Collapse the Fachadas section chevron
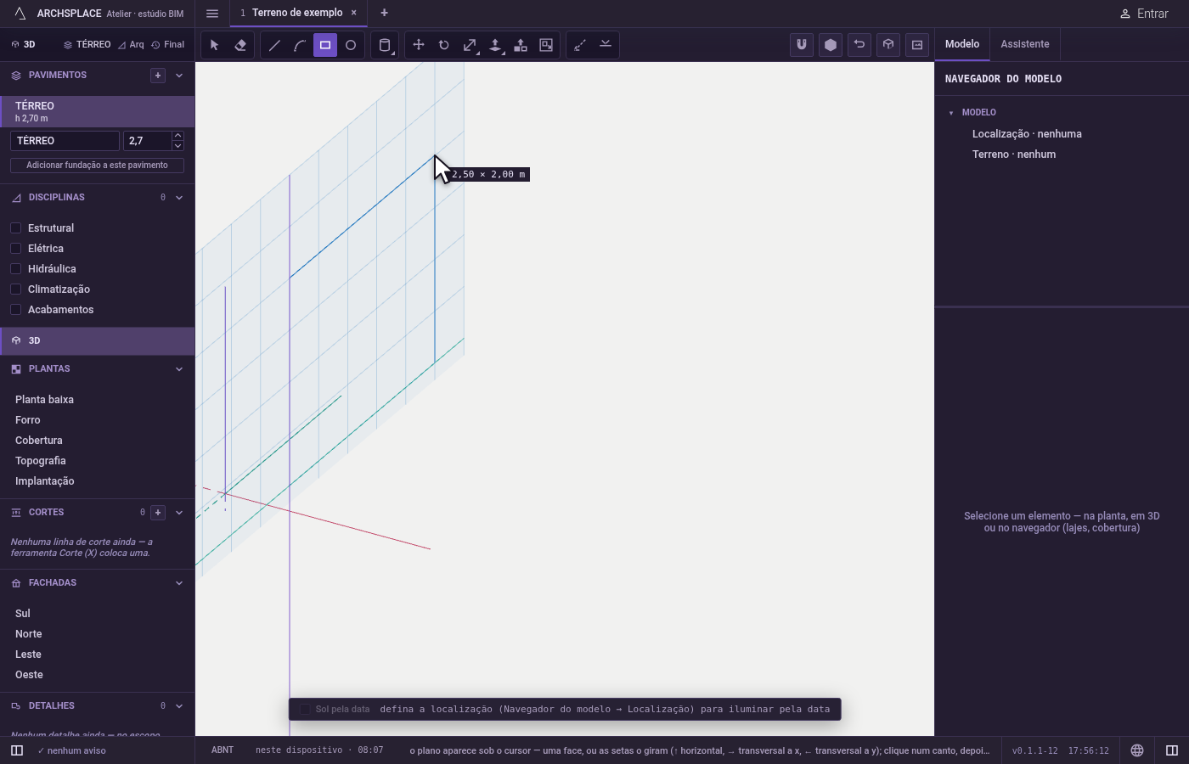This screenshot has width=1189, height=764. coord(179,583)
